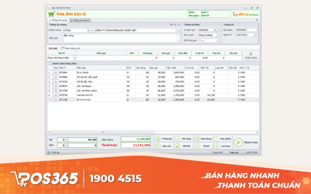Close the invoice tab panel with X
This screenshot has height=194, width=311.
pyautogui.click(x=257, y=20)
